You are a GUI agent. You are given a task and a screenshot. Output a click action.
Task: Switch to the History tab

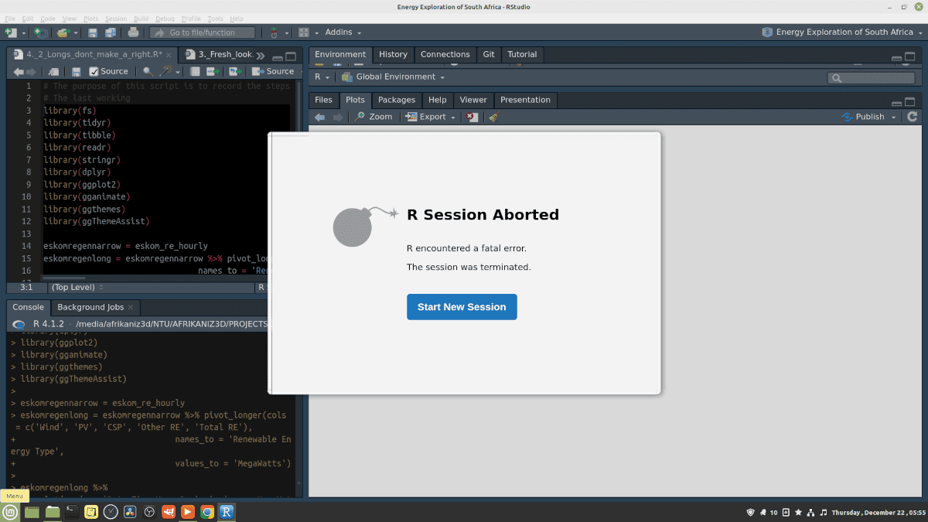[x=393, y=54]
